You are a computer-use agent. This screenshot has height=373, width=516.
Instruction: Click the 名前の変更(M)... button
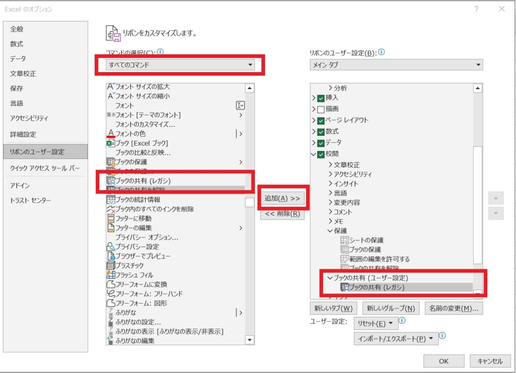(x=454, y=308)
